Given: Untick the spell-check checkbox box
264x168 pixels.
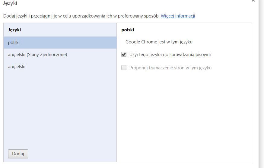Looking at the screenshot, I should [x=124, y=55].
